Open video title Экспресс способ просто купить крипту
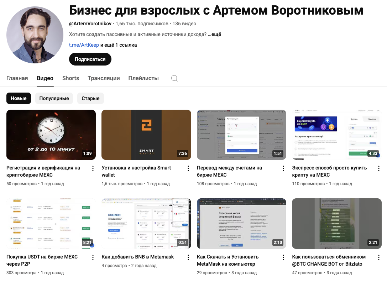387x282 pixels. click(x=329, y=171)
